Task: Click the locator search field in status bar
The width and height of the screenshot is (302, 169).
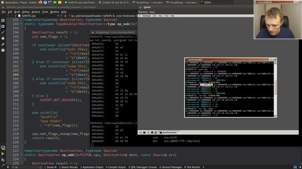Action: pyautogui.click(x=27, y=167)
